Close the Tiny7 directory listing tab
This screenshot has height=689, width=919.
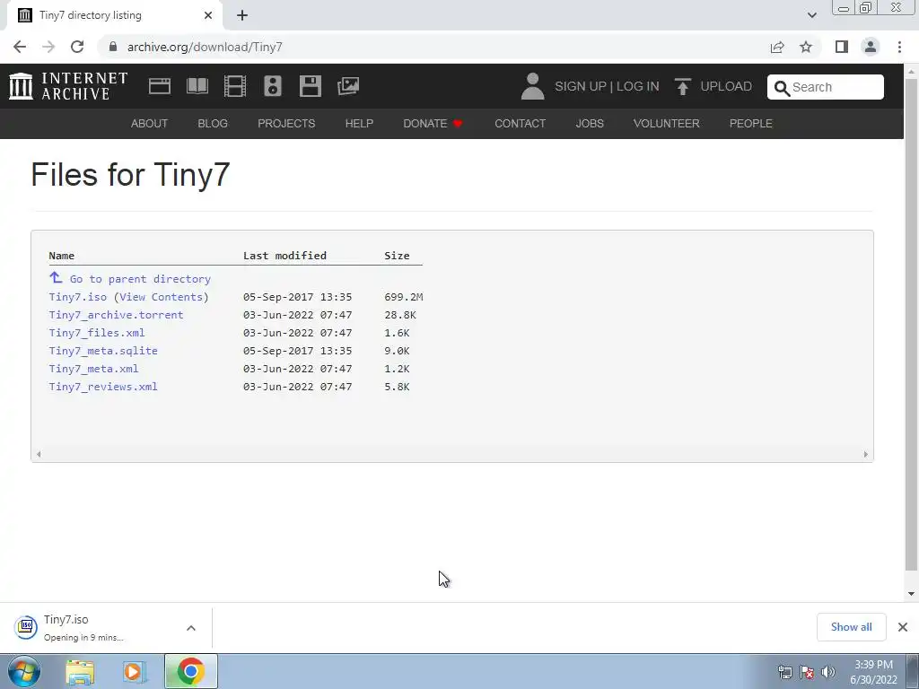tap(208, 15)
